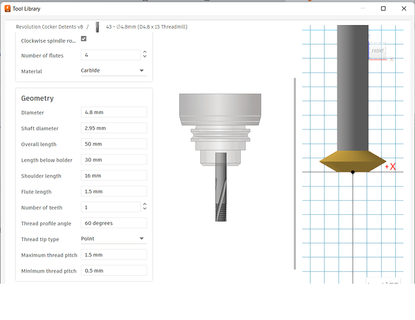Click the Diameter field with 4.8 mm
This screenshot has width=415, height=320.
click(114, 112)
